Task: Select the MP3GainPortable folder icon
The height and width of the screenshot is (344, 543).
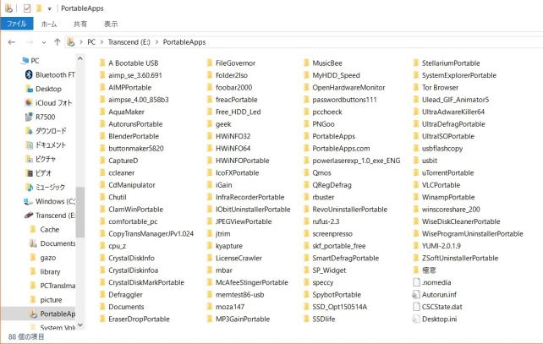Action: click(x=210, y=319)
